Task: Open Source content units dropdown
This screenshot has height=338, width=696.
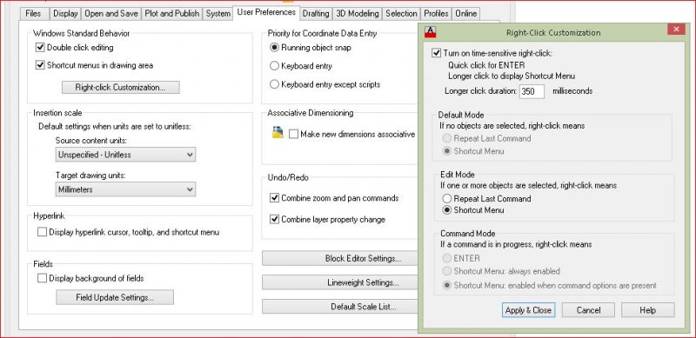Action: pos(125,155)
